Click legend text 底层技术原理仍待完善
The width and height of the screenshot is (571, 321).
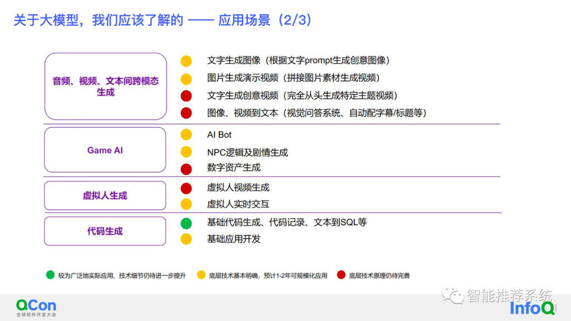click(379, 276)
